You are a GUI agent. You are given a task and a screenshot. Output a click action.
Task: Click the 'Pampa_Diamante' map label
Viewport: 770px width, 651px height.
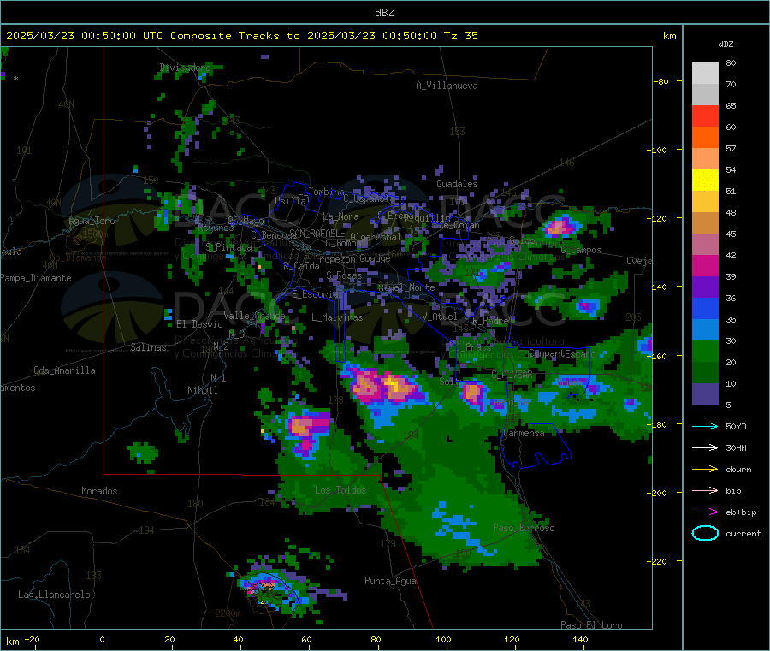coord(35,278)
